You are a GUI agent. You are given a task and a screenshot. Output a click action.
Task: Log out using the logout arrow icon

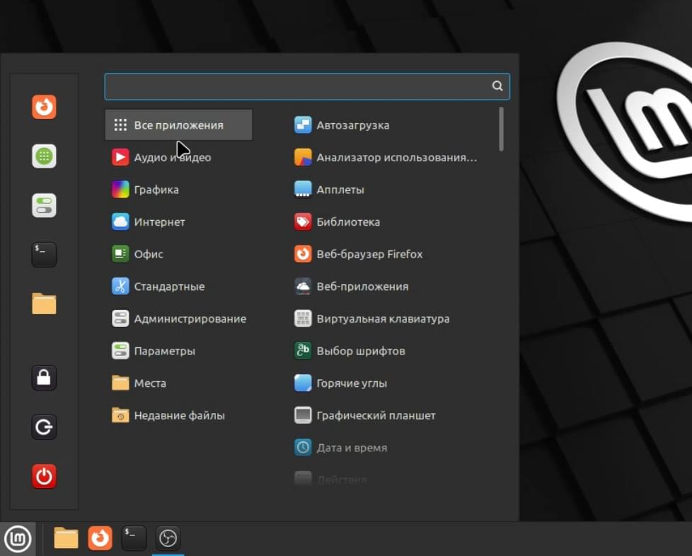pos(44,427)
